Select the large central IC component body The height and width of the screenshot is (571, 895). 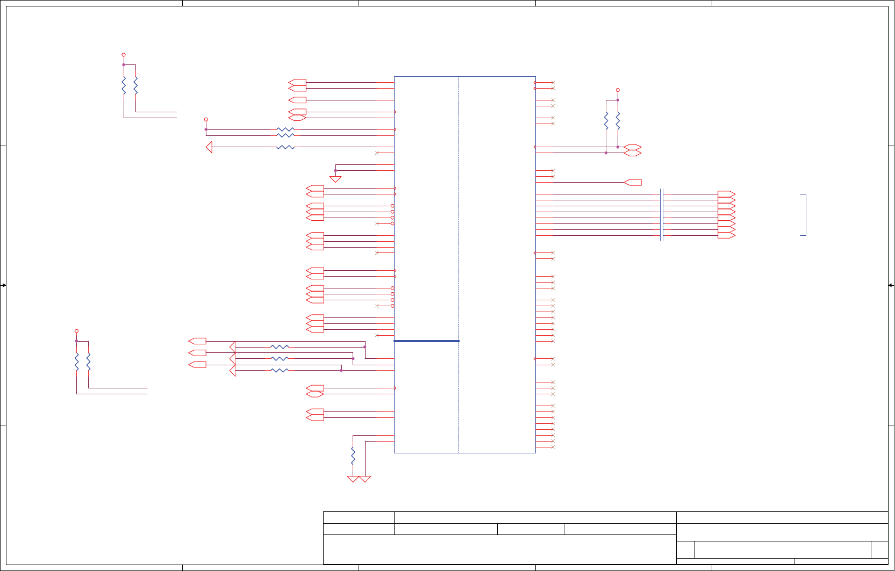click(x=465, y=265)
